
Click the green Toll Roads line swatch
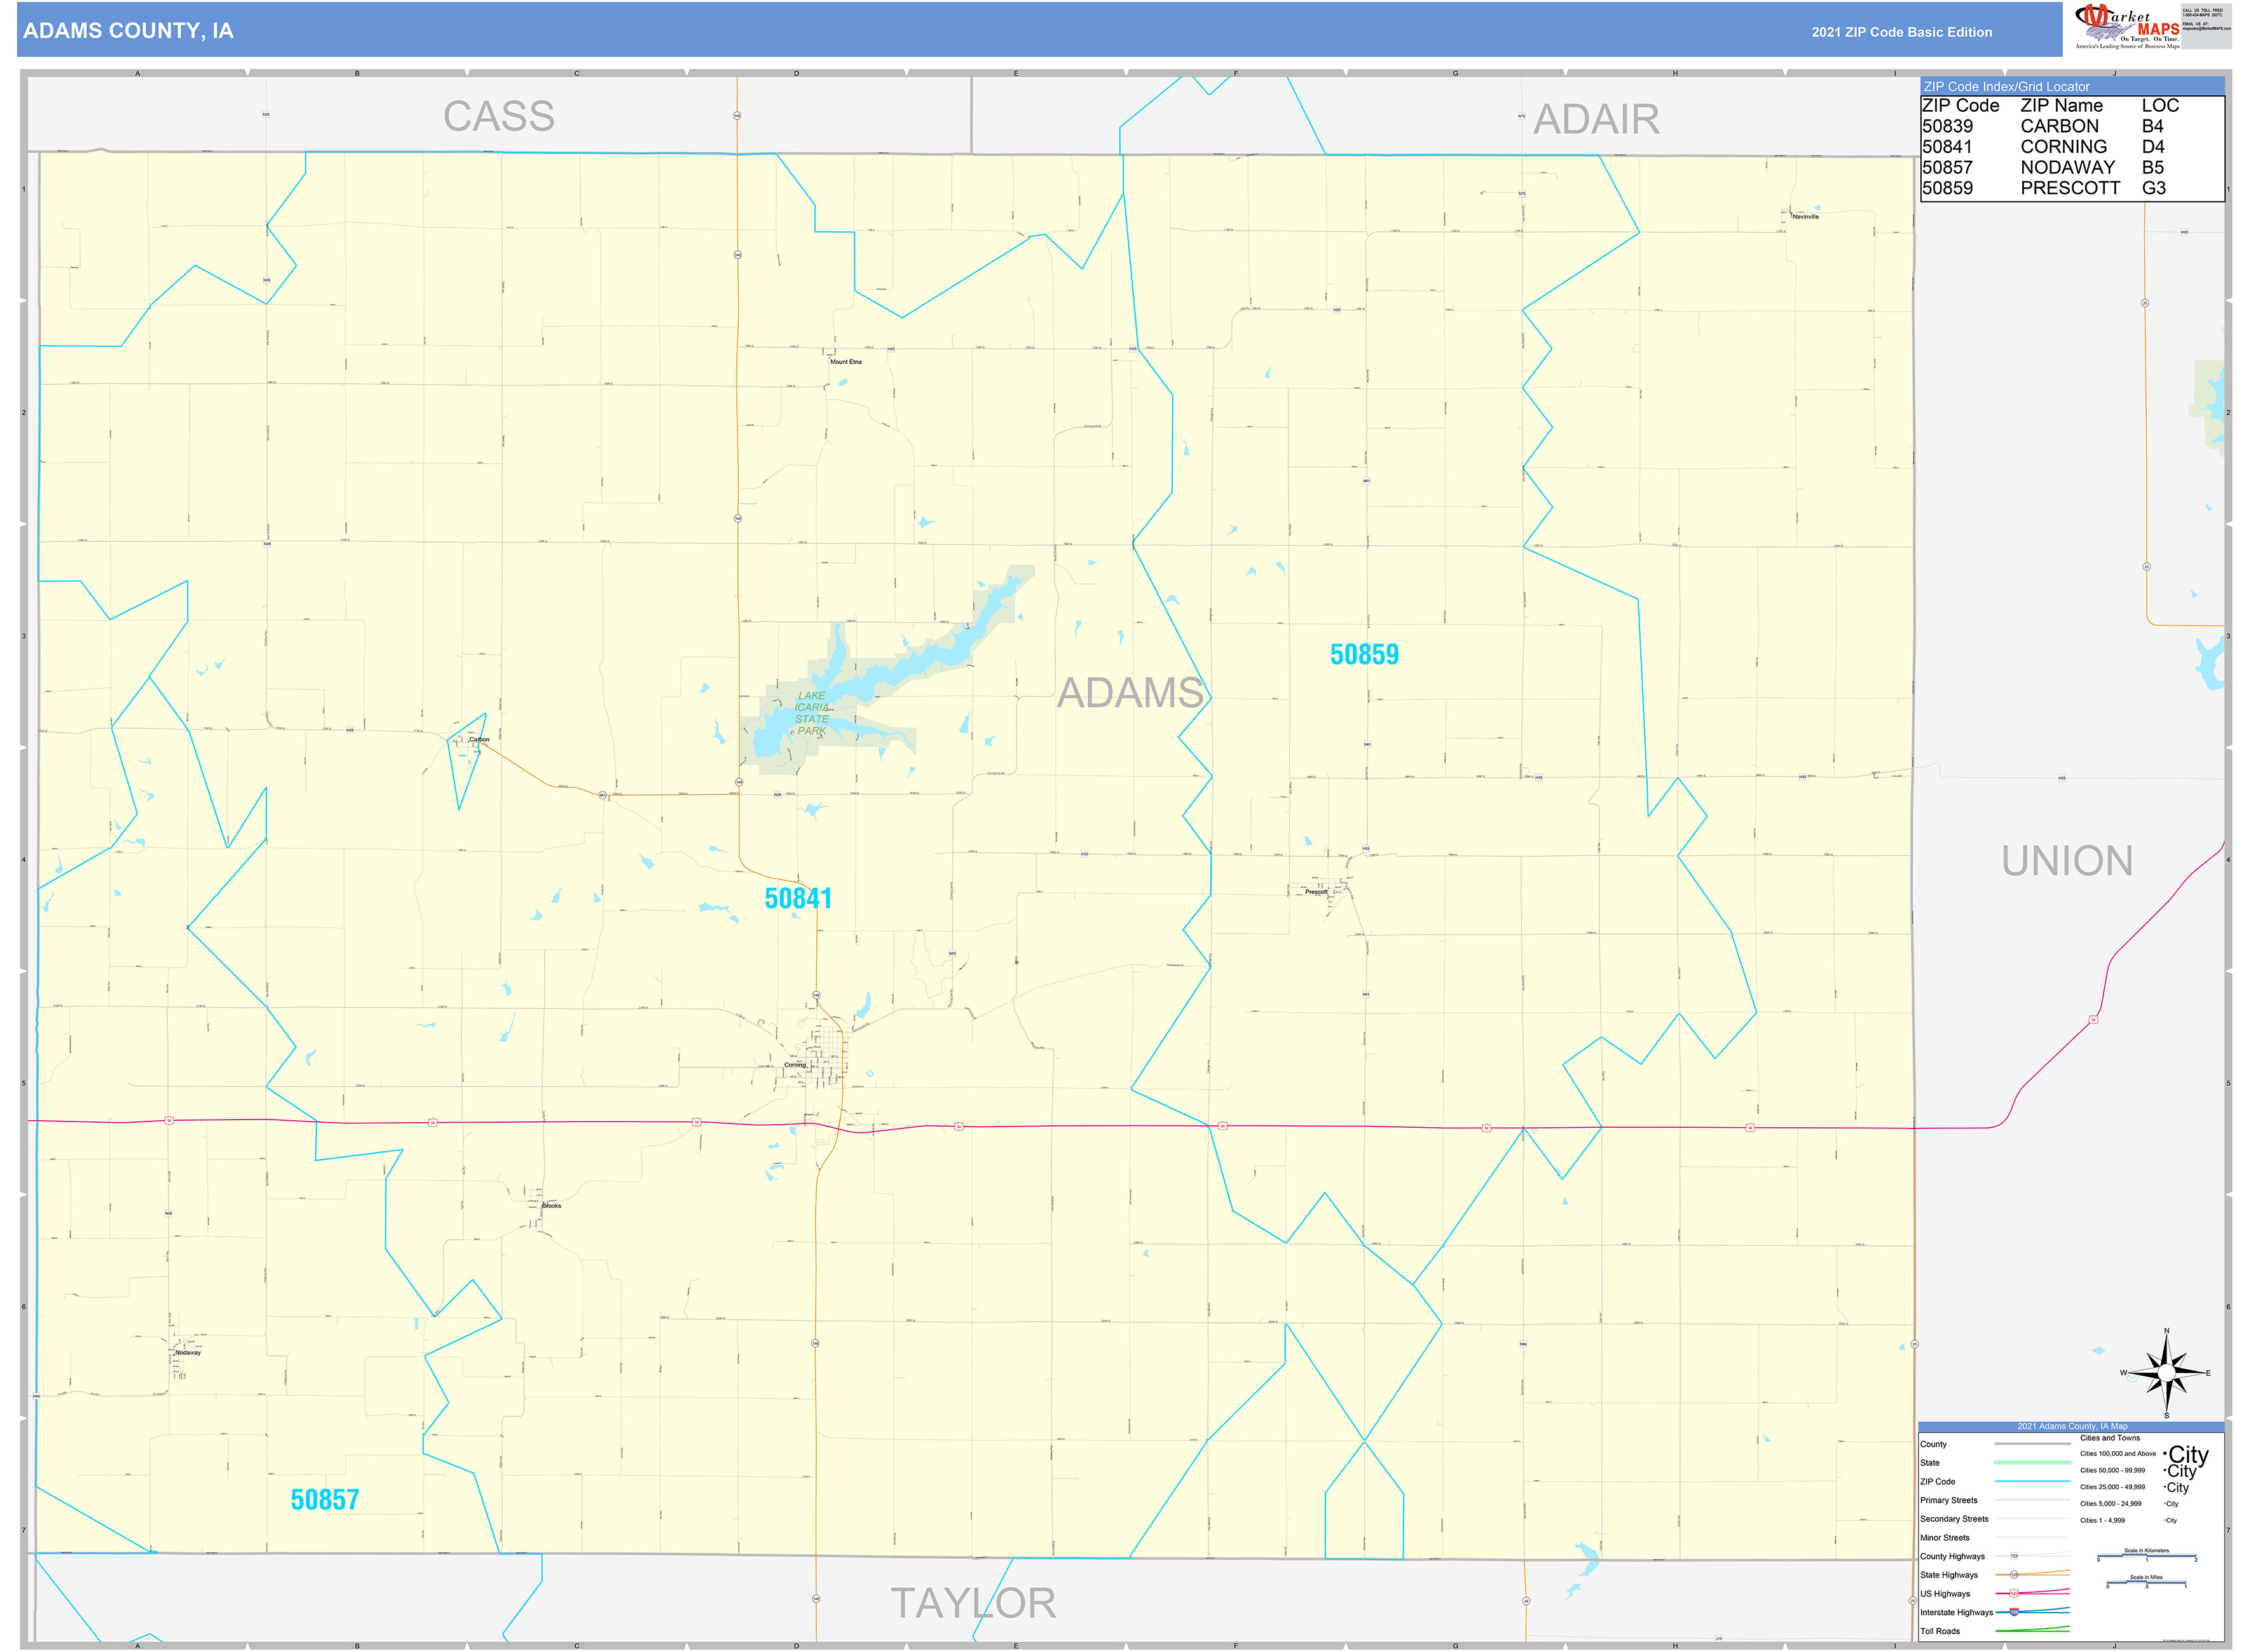[2032, 1630]
